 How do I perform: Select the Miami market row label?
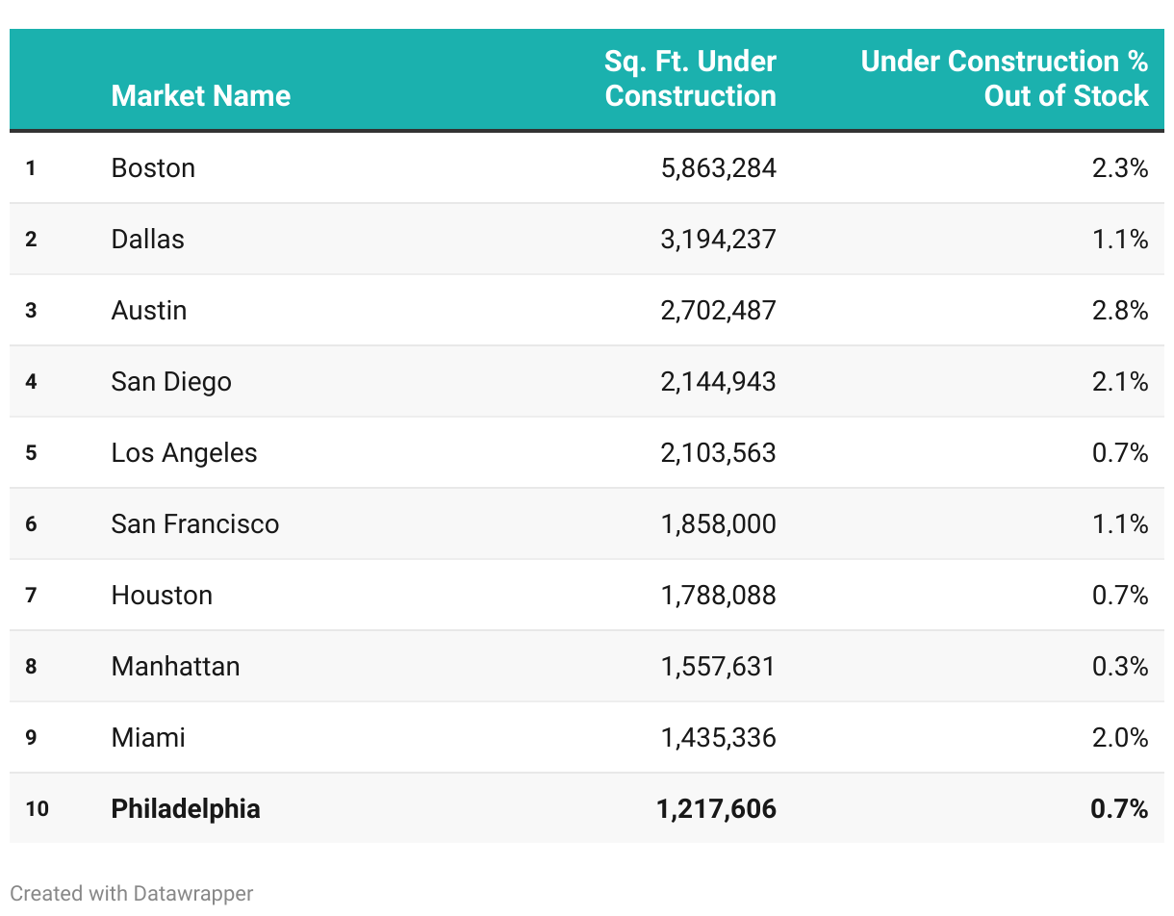tap(148, 738)
